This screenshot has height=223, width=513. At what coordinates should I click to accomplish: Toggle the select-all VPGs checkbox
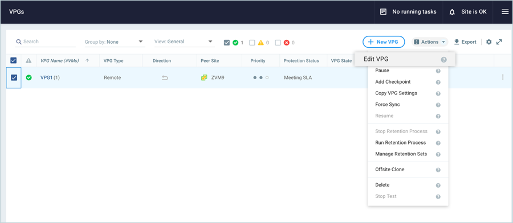(x=14, y=60)
